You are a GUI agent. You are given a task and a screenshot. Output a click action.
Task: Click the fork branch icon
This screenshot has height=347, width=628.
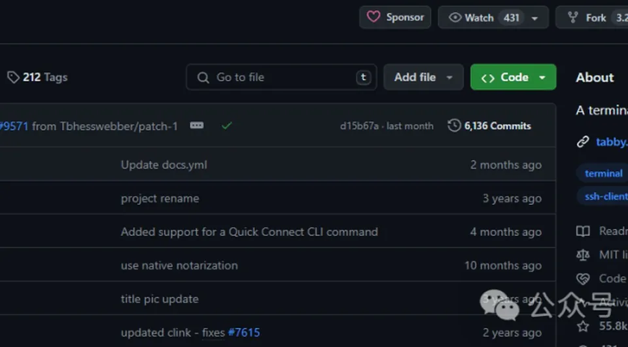pos(573,18)
